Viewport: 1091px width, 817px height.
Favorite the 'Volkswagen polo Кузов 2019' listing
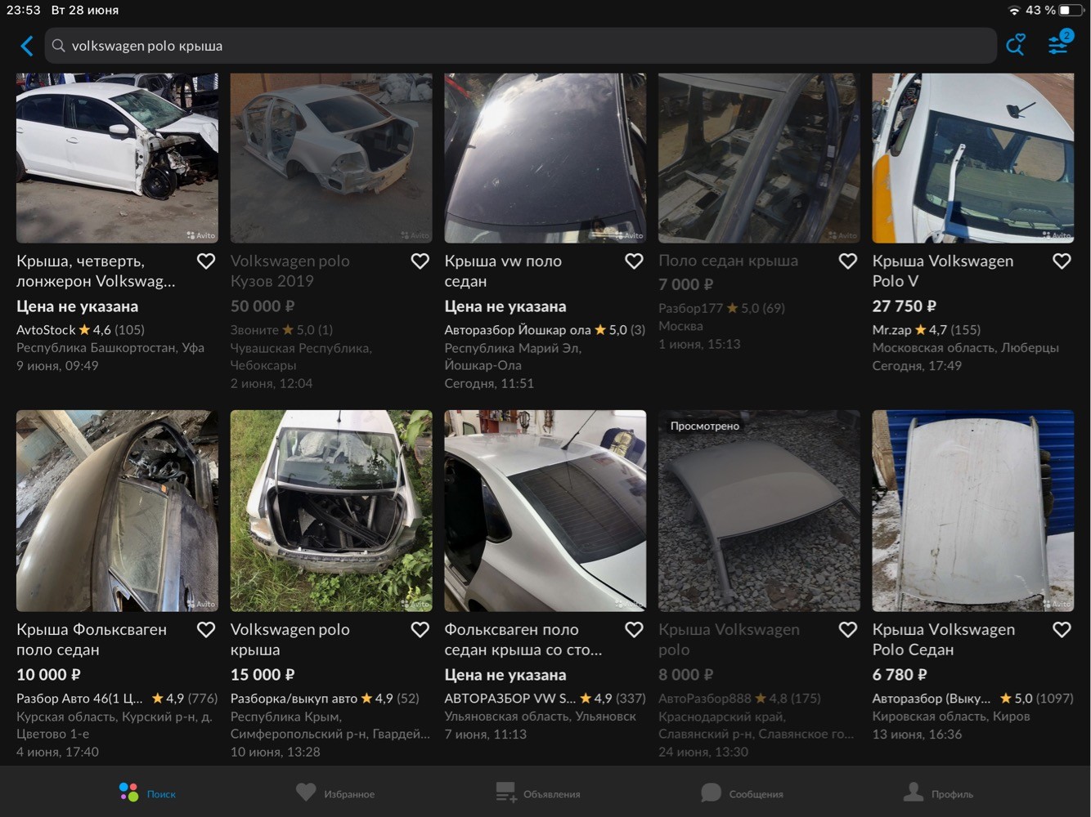[x=420, y=261]
